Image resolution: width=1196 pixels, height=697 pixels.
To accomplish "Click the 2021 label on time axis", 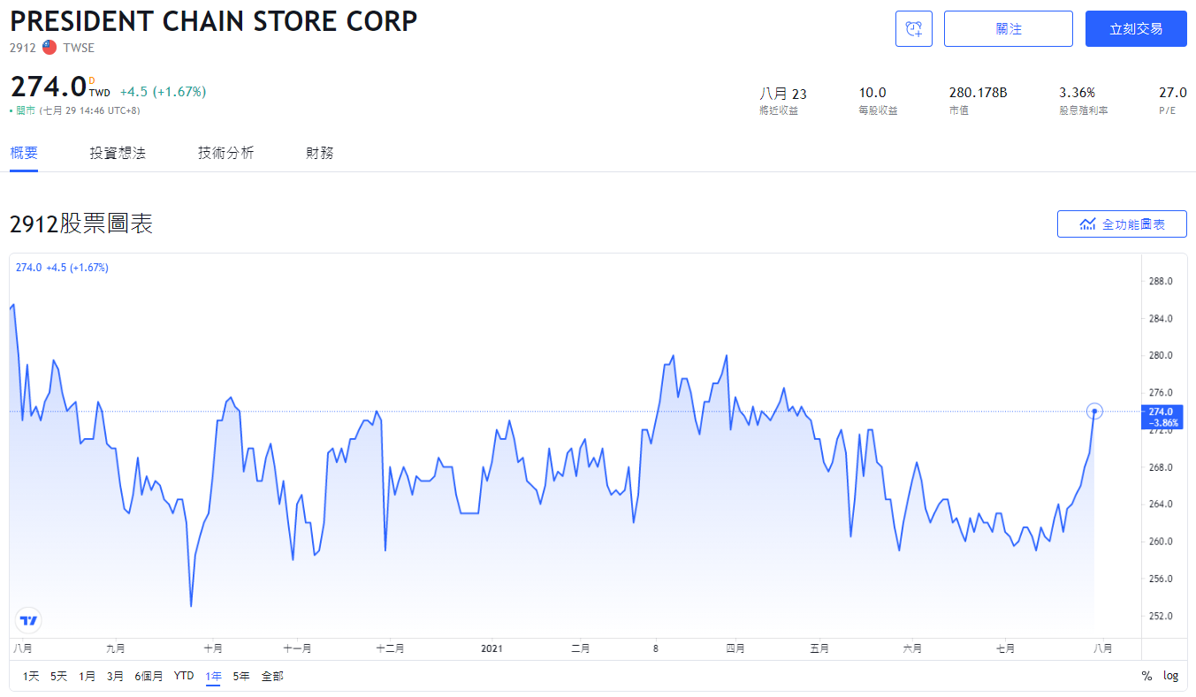I will [x=491, y=648].
